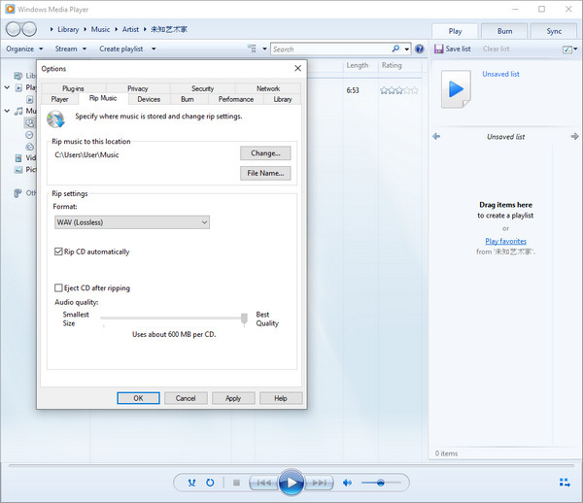Viewport: 583px width, 503px height.
Task: Click the Apply button
Action: click(233, 398)
